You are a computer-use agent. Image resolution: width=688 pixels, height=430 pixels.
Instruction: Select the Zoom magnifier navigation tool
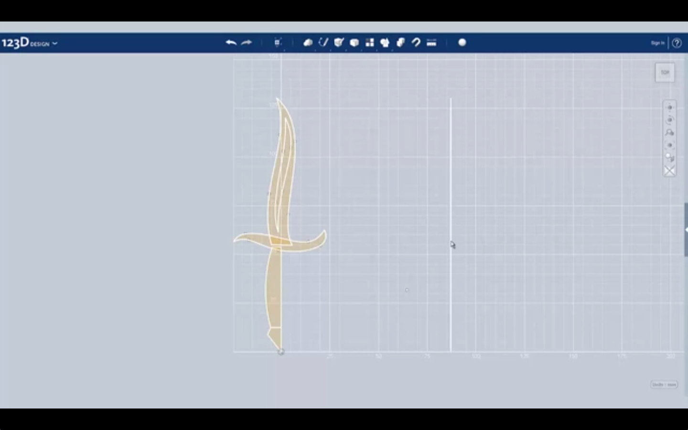669,132
